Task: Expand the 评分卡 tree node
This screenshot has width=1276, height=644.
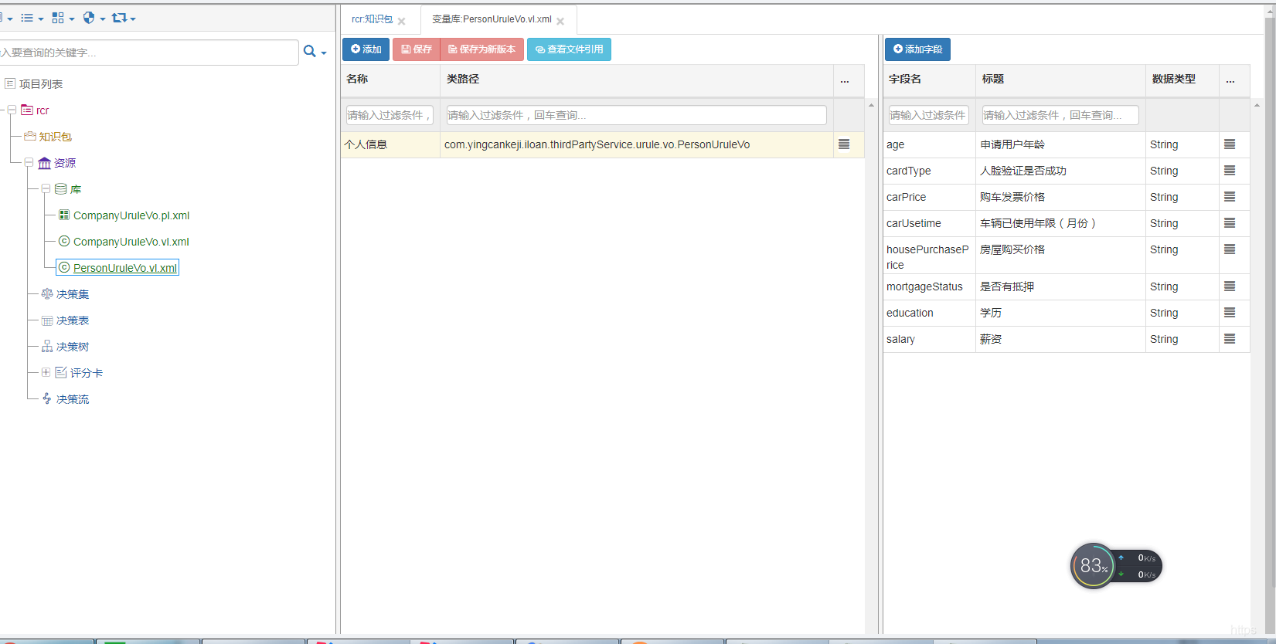Action: [x=46, y=372]
